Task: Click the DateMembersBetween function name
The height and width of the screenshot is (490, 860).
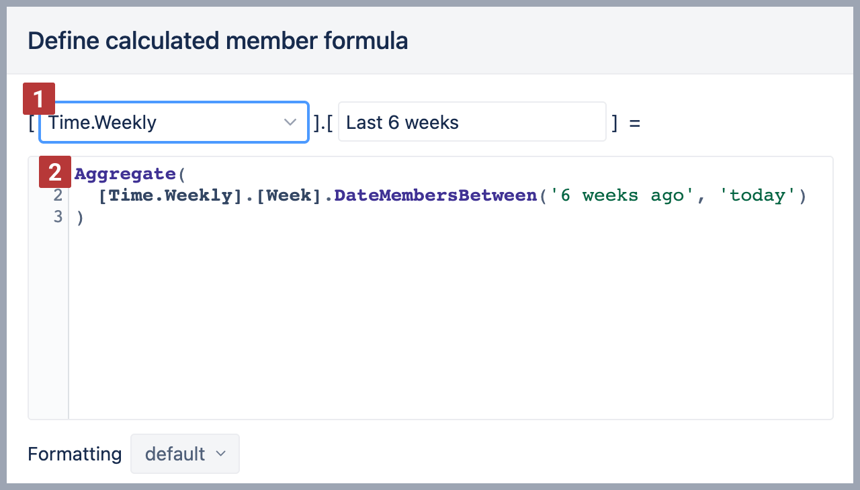Action: tap(436, 195)
